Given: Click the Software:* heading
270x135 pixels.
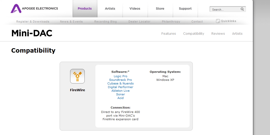Looking at the screenshot, I should click(x=120, y=72).
